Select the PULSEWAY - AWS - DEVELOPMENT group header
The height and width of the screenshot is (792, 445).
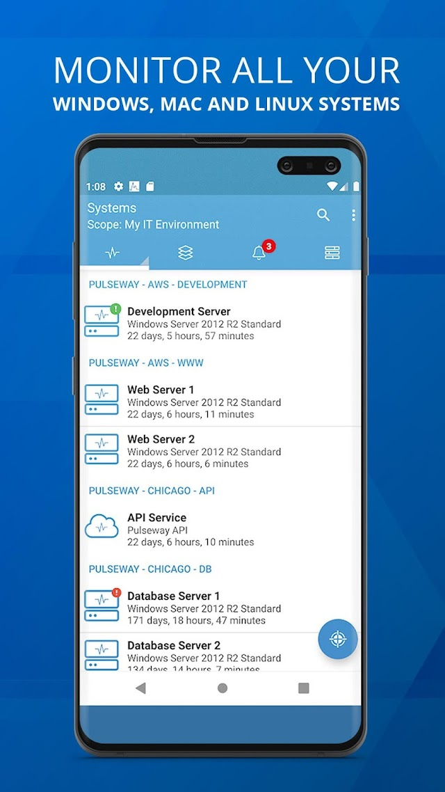tap(168, 285)
